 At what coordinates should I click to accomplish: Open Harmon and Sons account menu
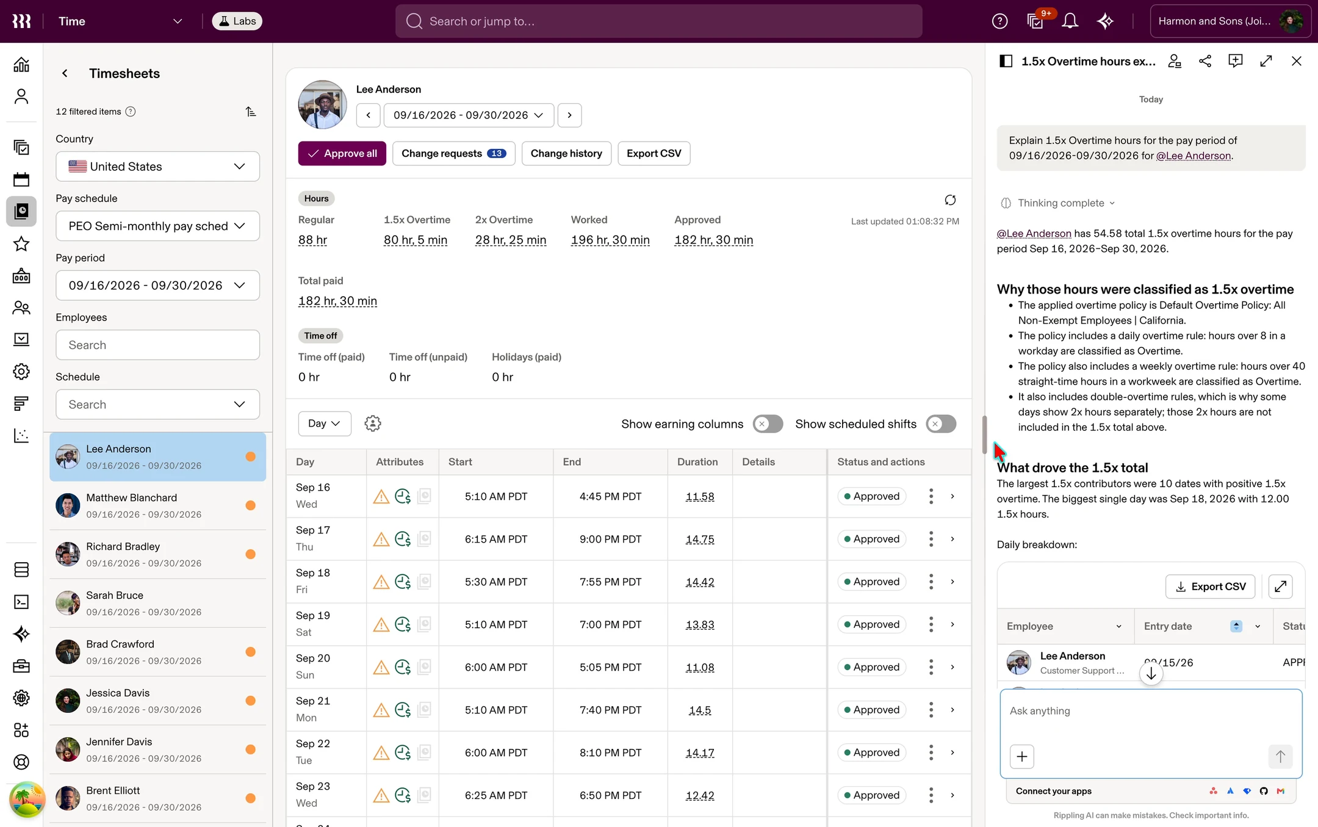pos(1230,21)
